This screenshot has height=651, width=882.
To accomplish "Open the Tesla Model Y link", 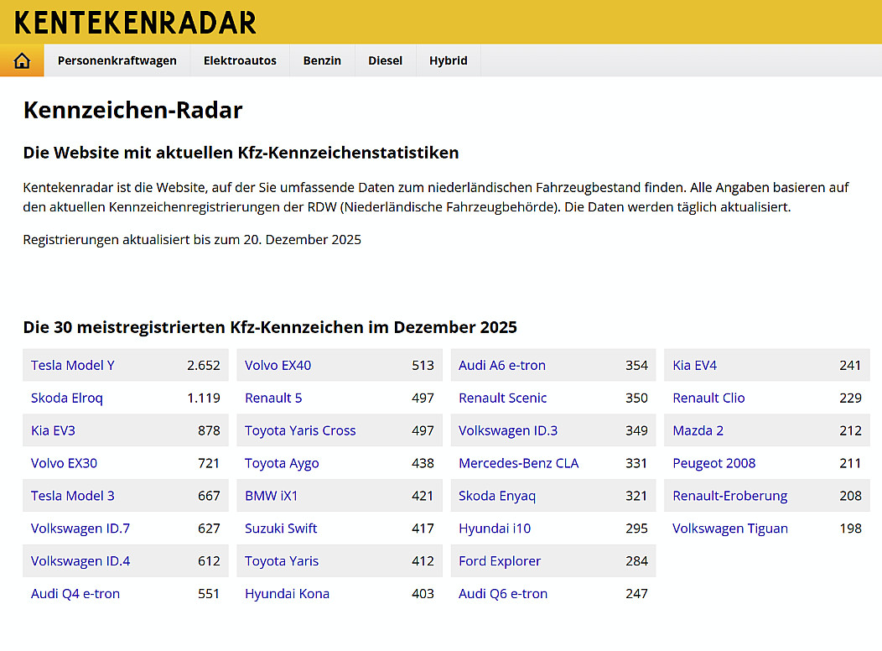I will coord(73,366).
